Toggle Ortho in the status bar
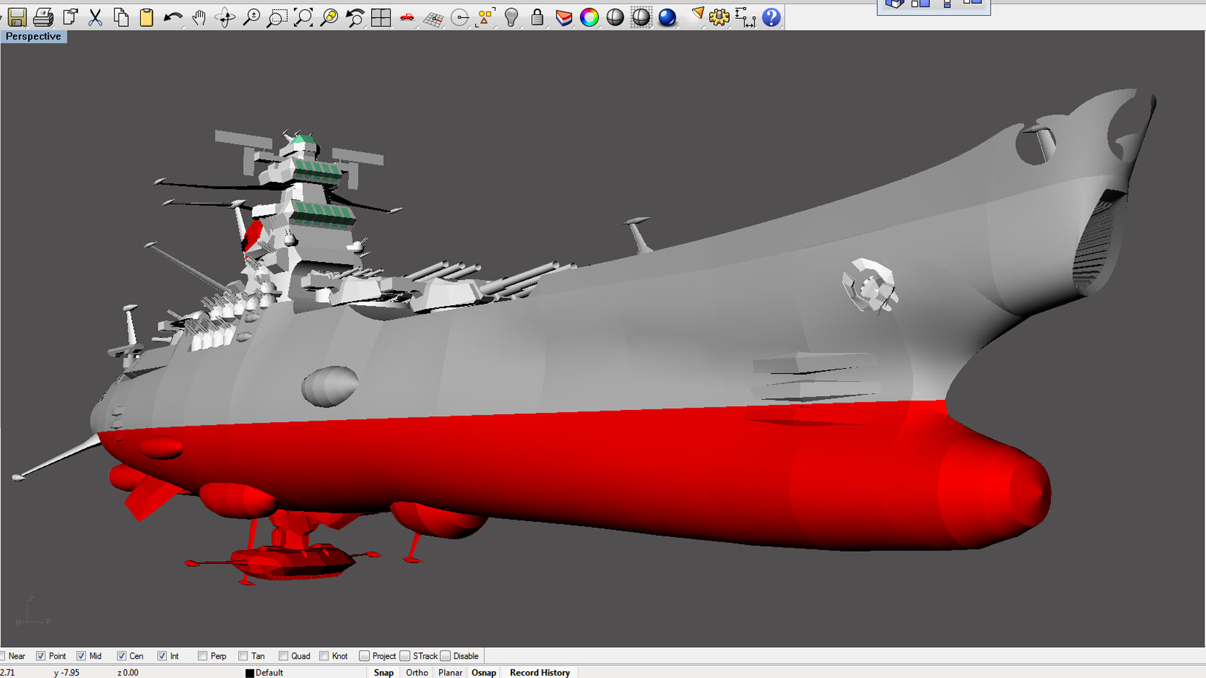Viewport: 1206px width, 678px height. tap(417, 672)
